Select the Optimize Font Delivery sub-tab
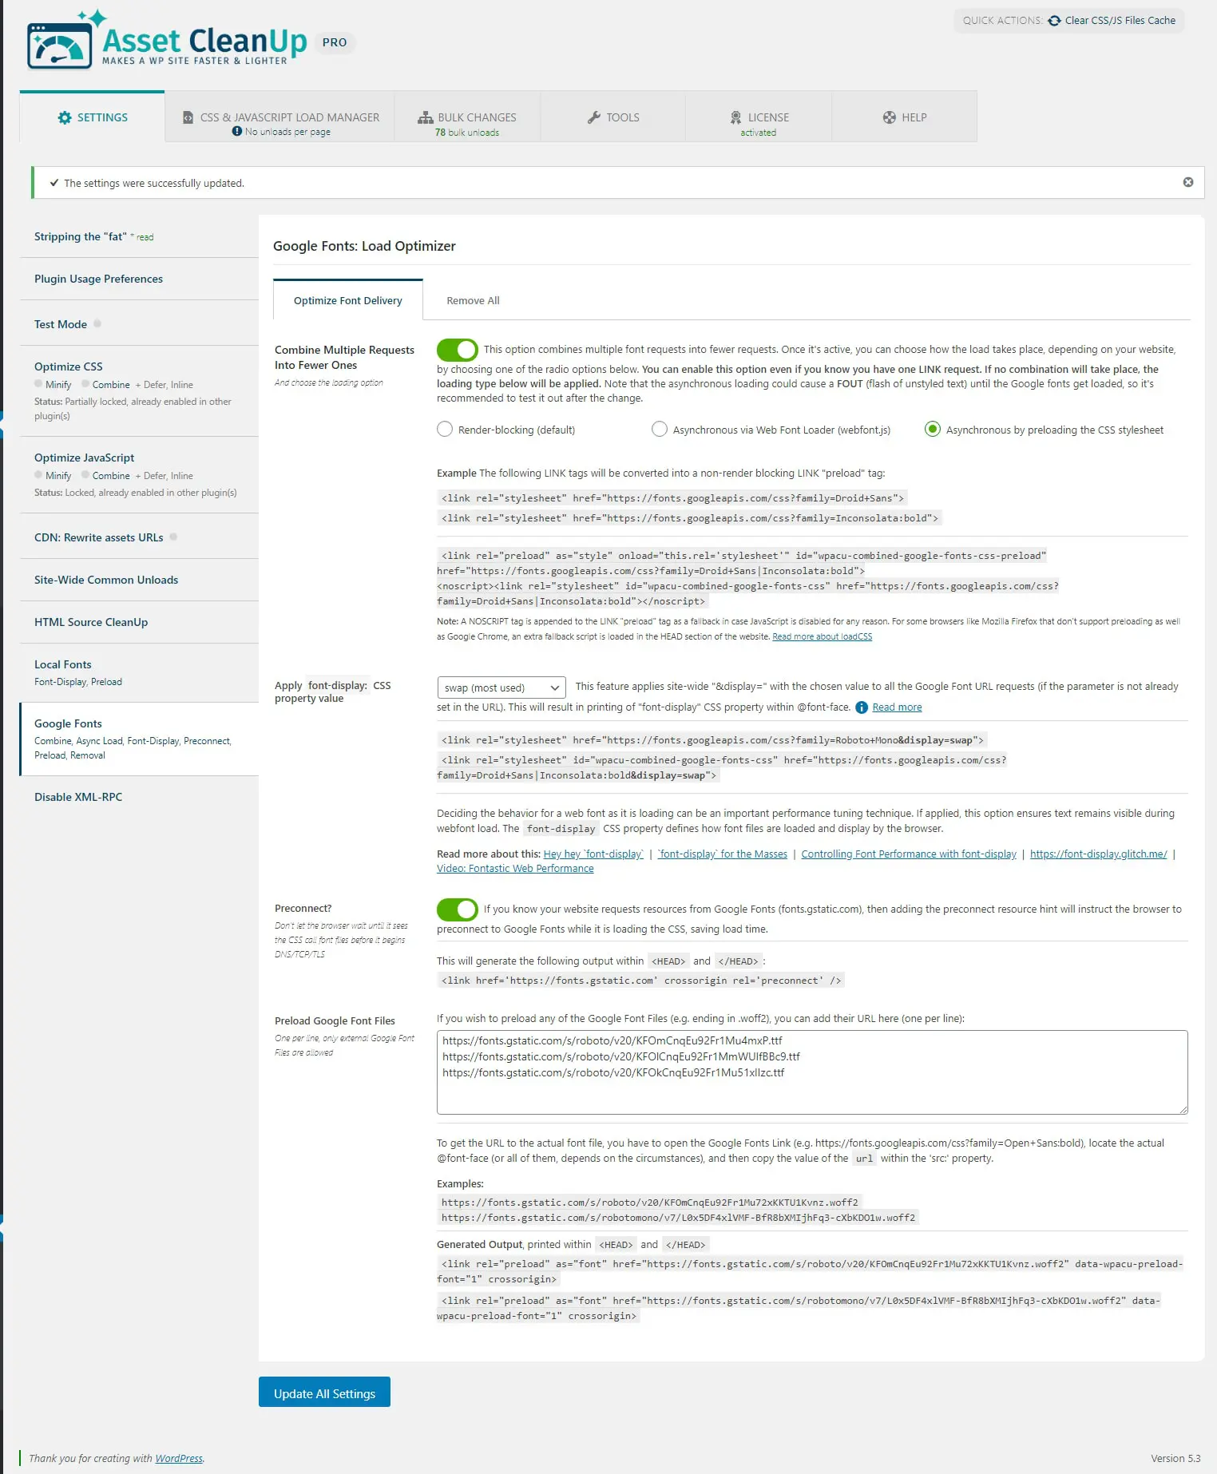Viewport: 1217px width, 1474px height. pyautogui.click(x=348, y=300)
